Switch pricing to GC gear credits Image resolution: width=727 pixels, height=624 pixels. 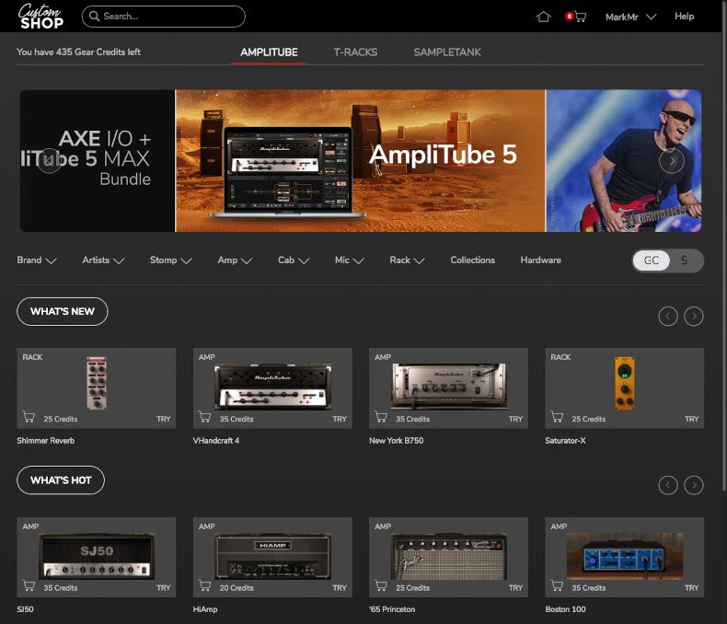pyautogui.click(x=651, y=260)
